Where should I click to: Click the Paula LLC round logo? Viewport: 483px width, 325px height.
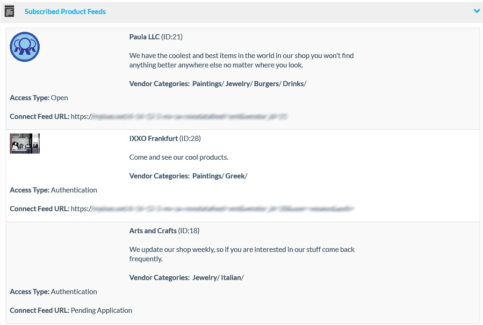[x=25, y=47]
